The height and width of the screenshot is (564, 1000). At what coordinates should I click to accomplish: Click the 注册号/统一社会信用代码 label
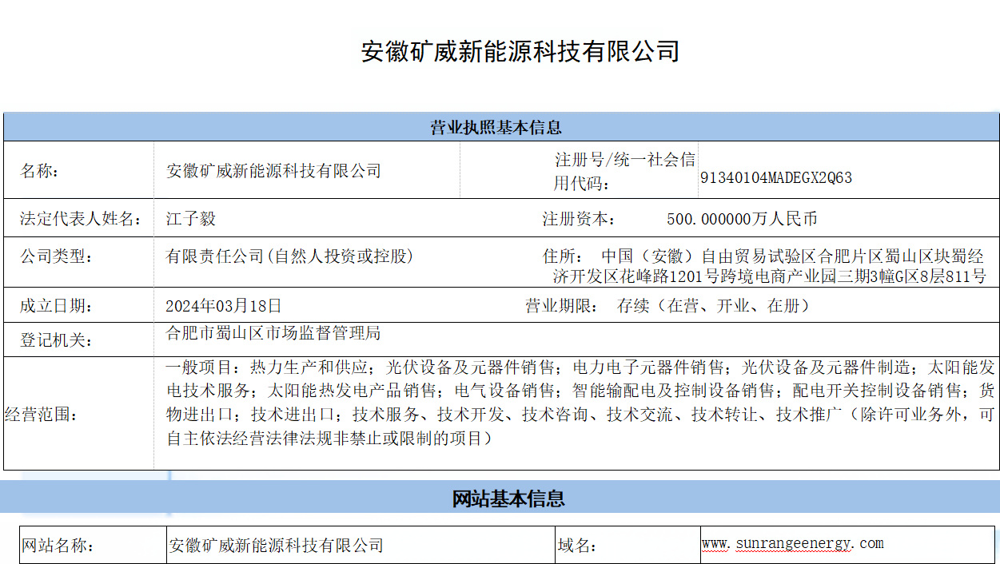pos(625,171)
